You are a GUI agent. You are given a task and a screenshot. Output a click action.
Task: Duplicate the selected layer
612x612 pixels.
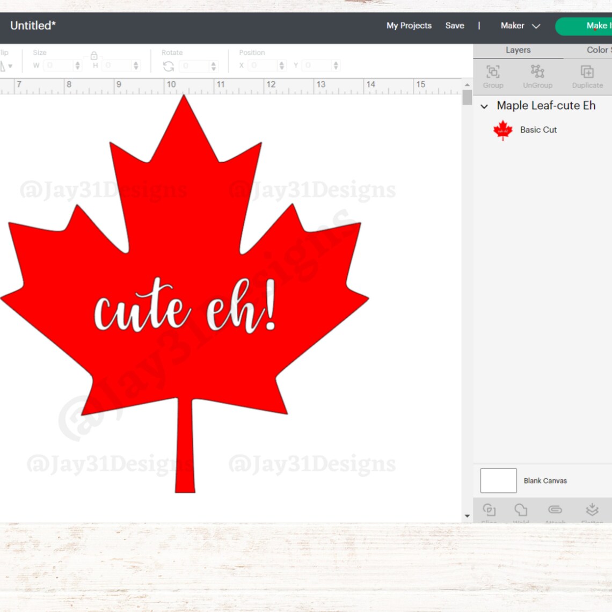pos(587,72)
